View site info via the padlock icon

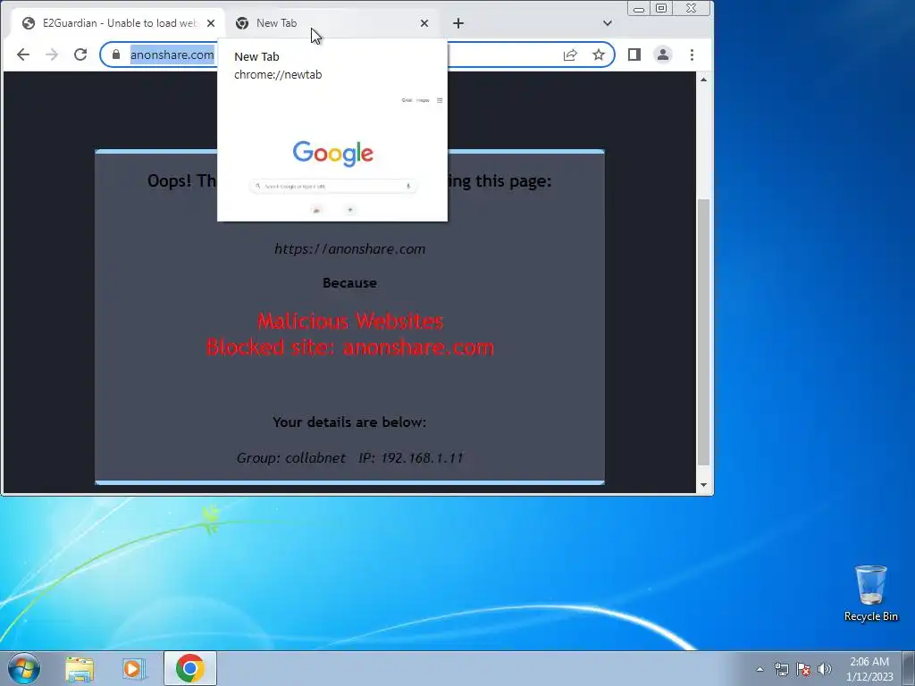click(x=116, y=54)
